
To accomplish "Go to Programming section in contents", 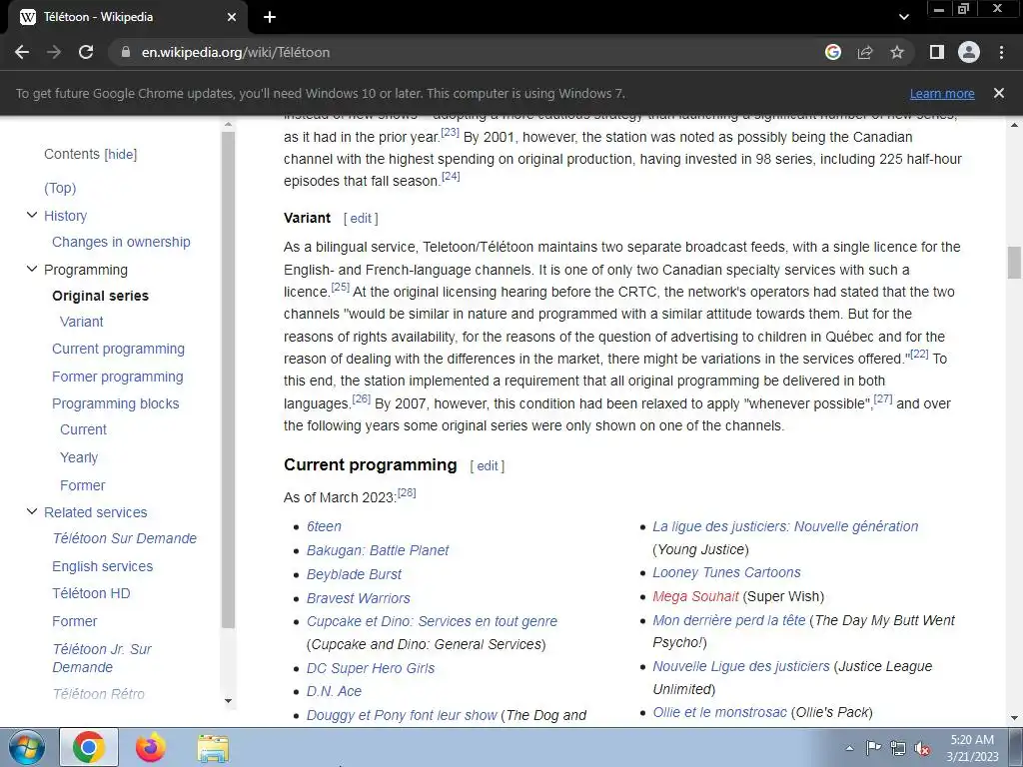I will point(86,270).
